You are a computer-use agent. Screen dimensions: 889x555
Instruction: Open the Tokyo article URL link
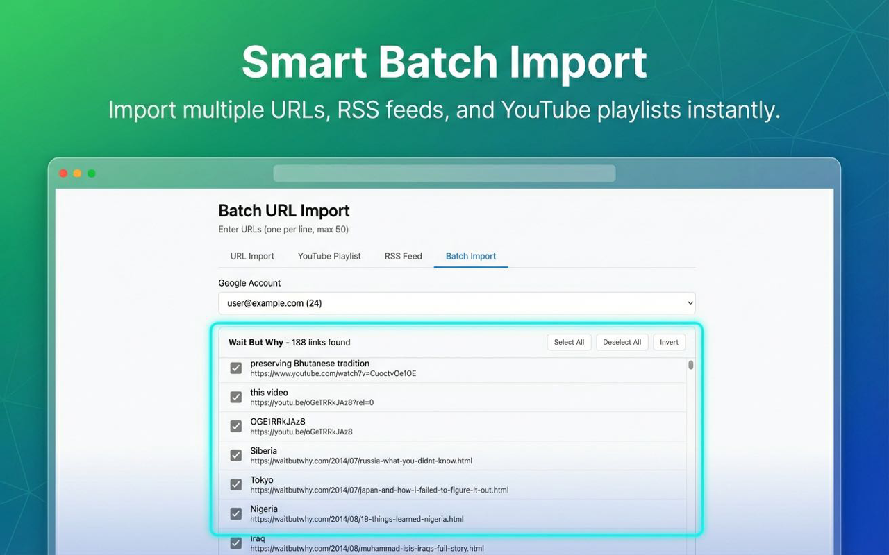[x=380, y=490]
